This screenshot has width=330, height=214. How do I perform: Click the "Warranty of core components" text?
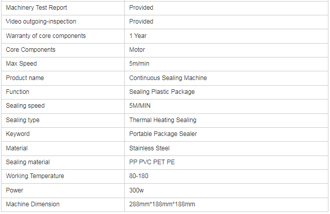tap(46, 36)
